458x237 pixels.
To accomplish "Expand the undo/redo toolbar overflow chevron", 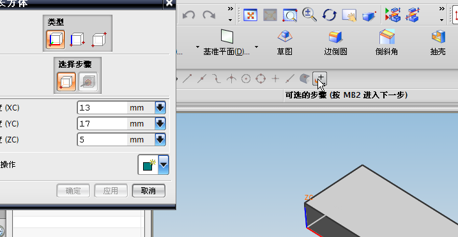I will [x=231, y=8].
